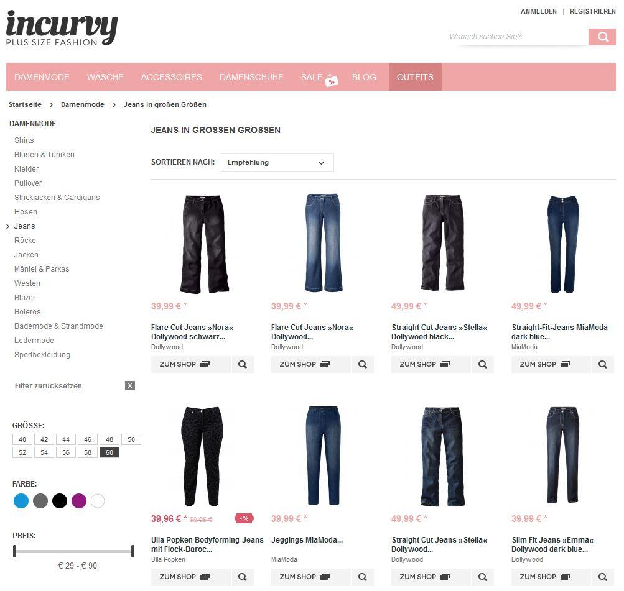This screenshot has width=624, height=591.
Task: Click the sale percent tag icon
Action: pos(331,81)
